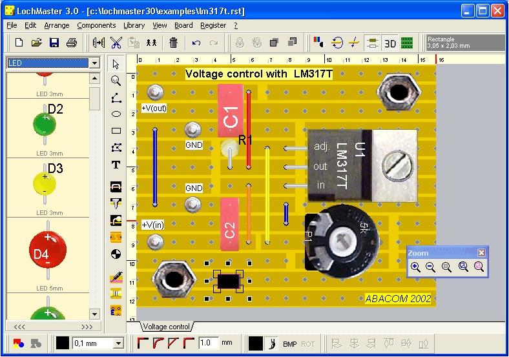This screenshot has height=357, width=509.
Task: Click the C1 capacitor on the board
Action: 231,111
